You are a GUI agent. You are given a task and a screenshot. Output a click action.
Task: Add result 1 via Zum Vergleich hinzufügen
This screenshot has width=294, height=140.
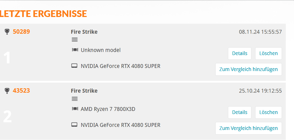click(249, 69)
